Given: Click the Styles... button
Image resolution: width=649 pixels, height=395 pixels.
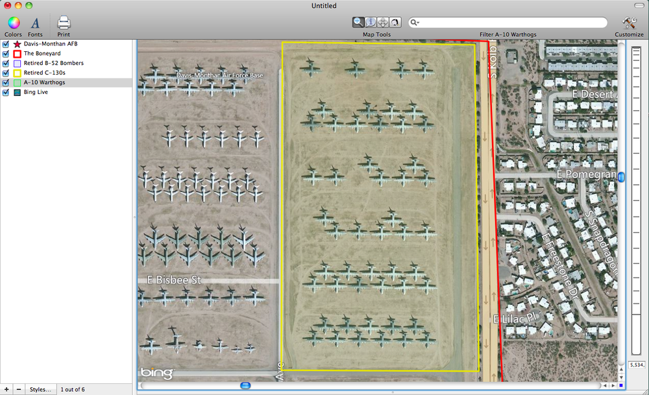Looking at the screenshot, I should [x=40, y=389].
